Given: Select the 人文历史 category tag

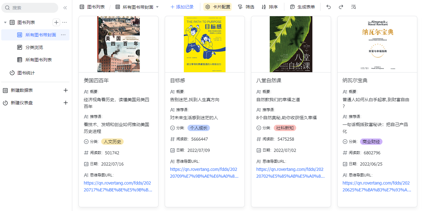Looking at the screenshot, I should tap(112, 142).
